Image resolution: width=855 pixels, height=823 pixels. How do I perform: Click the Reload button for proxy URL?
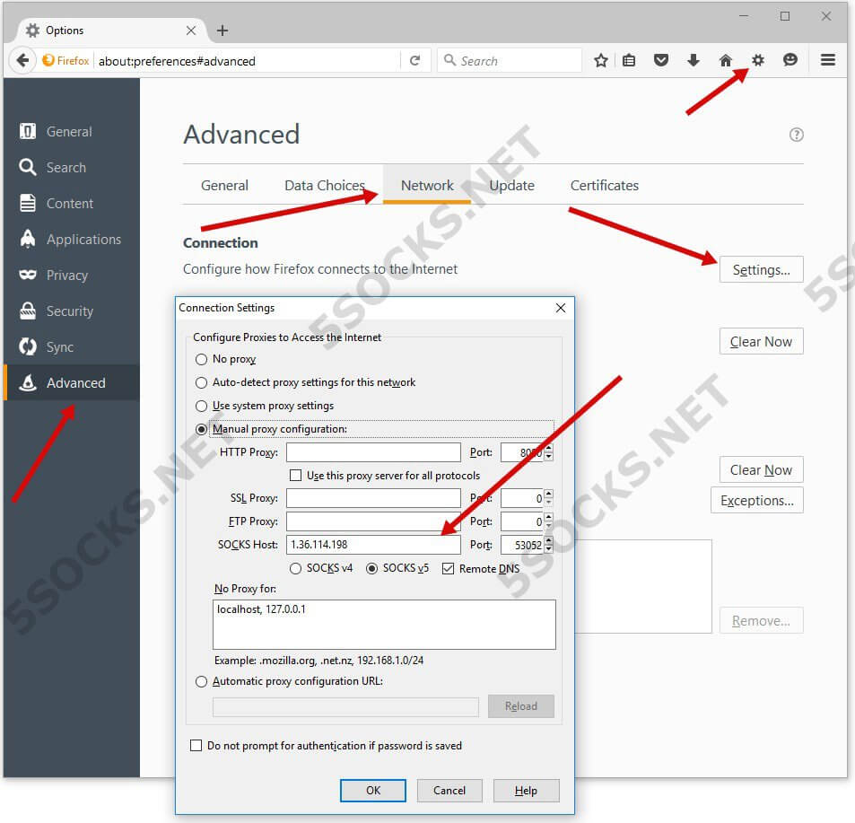click(x=520, y=706)
